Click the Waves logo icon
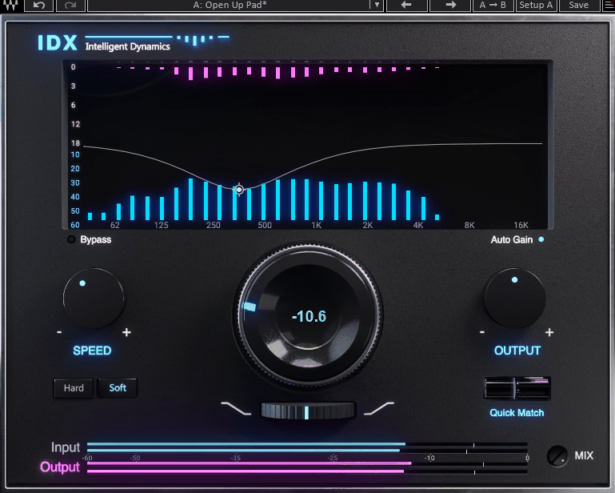 pos(10,5)
